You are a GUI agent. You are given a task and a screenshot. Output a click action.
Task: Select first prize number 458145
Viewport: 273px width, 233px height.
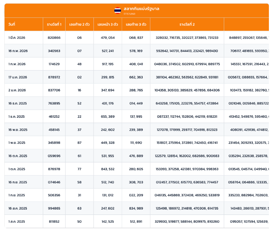point(54,130)
